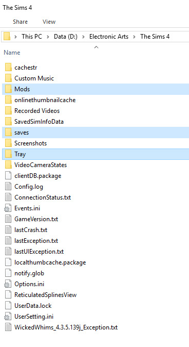This screenshot has width=189, height=347.
Task: Expand chevron after Electronic Arts breadcrumb
Action: [x=135, y=37]
